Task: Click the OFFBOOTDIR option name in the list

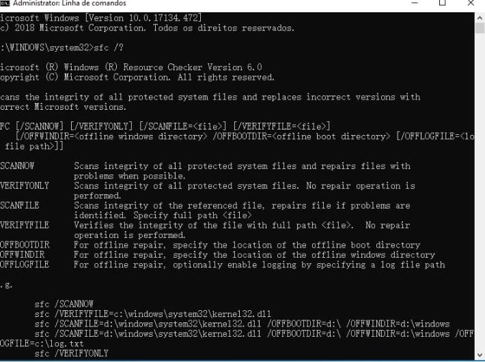Action: point(25,245)
